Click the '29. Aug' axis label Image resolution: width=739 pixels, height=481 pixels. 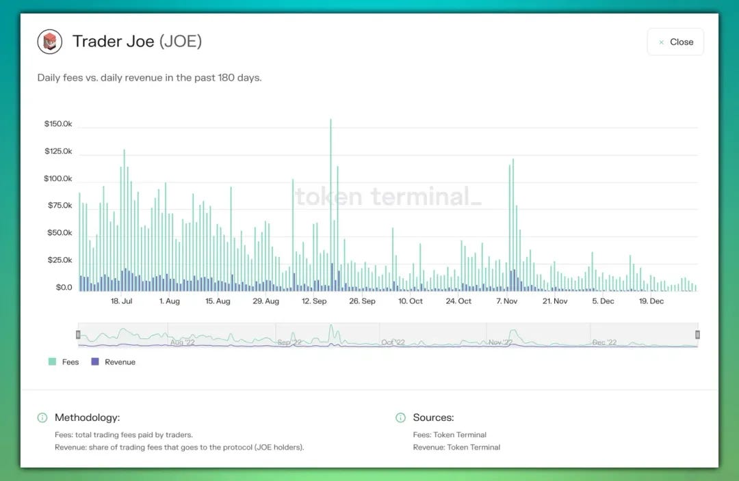point(265,301)
